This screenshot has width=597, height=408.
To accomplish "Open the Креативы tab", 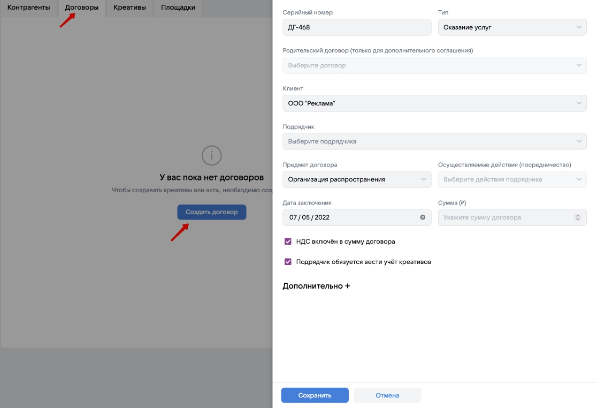I will [x=129, y=7].
